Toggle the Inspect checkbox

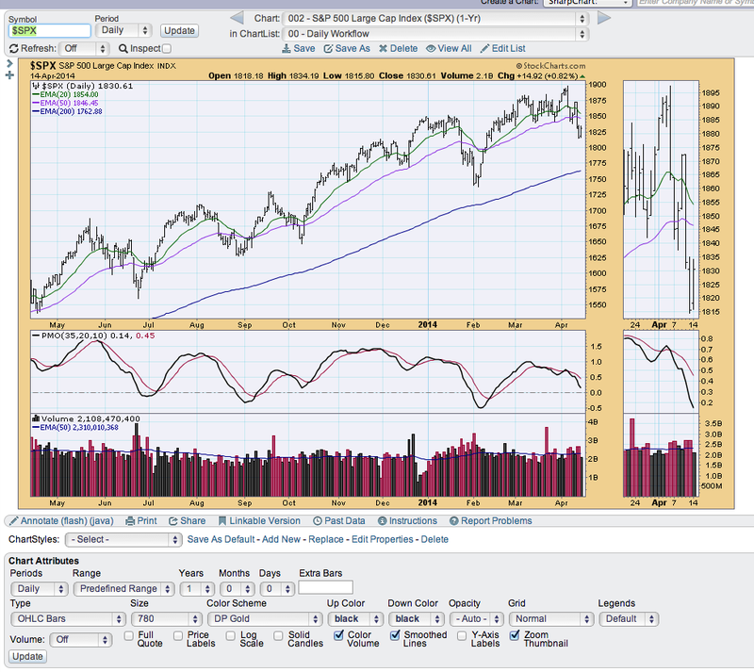click(x=167, y=49)
